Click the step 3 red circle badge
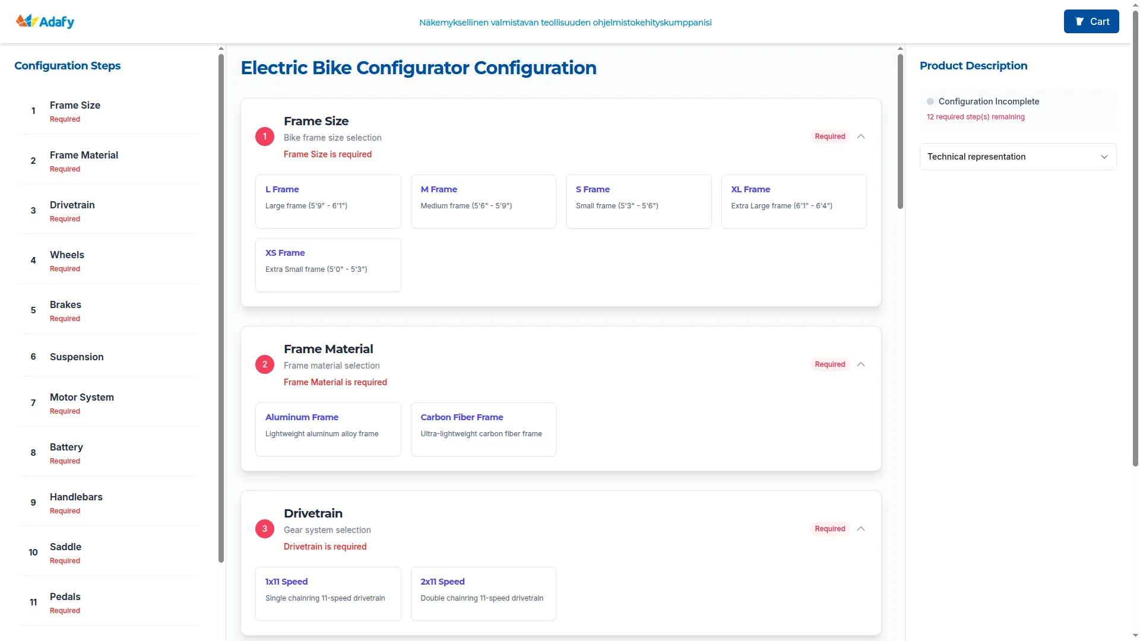 click(265, 529)
